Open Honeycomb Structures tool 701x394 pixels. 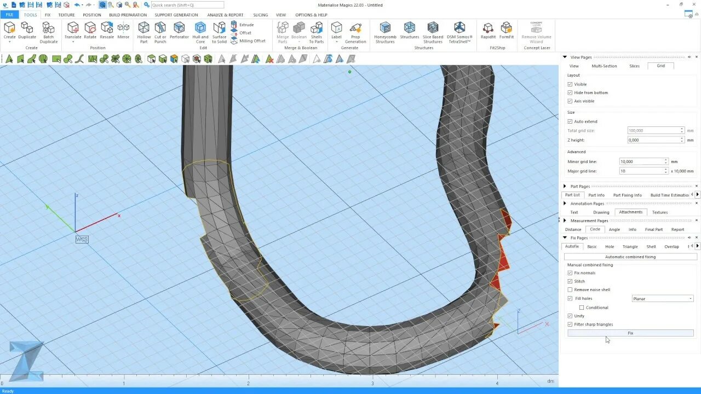point(385,32)
